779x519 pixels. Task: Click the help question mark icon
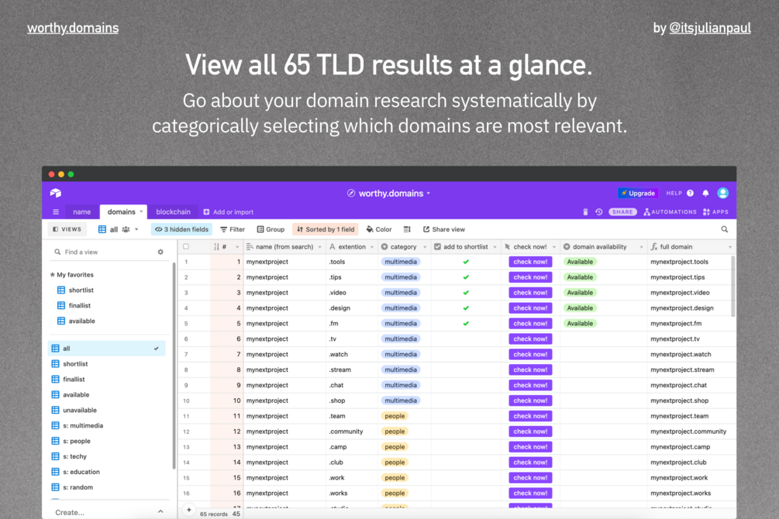(690, 193)
